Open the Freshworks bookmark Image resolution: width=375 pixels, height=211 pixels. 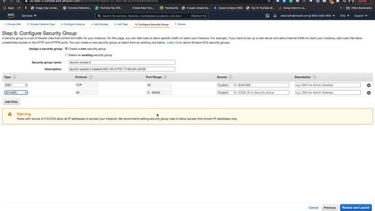click(169, 8)
